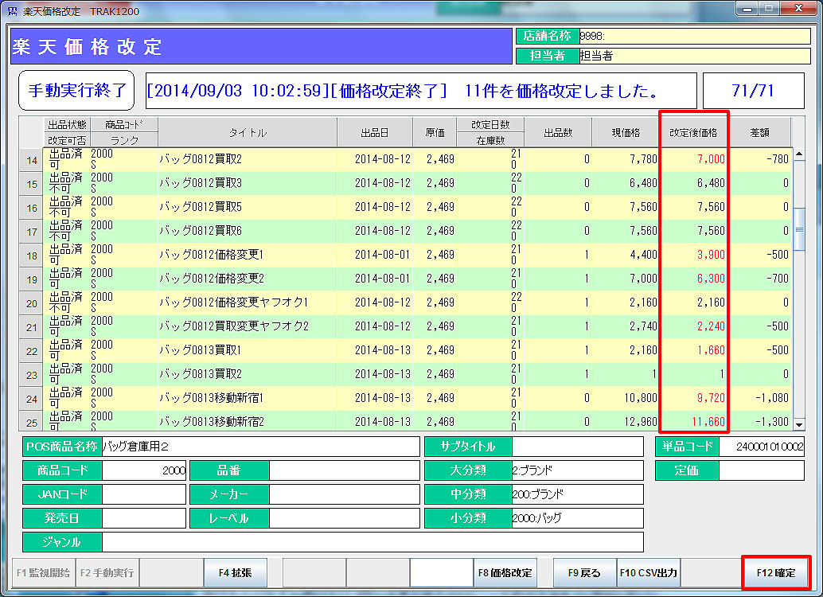
Task: Focus the ジャンル text field
Action: coord(372,542)
